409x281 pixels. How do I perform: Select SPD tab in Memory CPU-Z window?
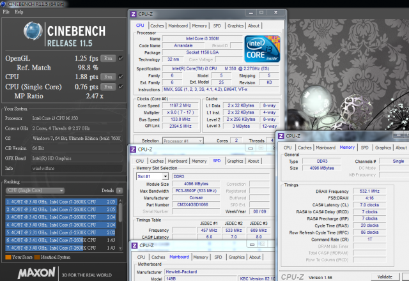tap(364, 148)
